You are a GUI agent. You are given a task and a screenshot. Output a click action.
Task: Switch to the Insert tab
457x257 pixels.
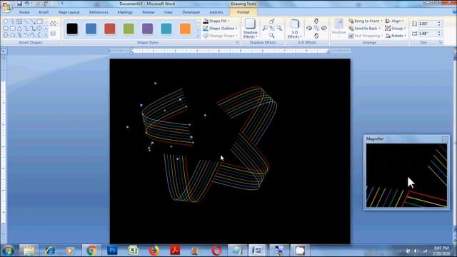coord(44,12)
